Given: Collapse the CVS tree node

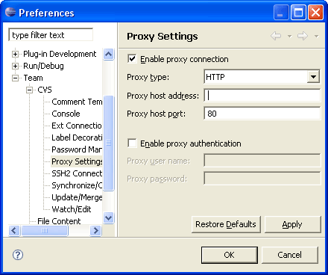Looking at the screenshot, I should [x=29, y=90].
